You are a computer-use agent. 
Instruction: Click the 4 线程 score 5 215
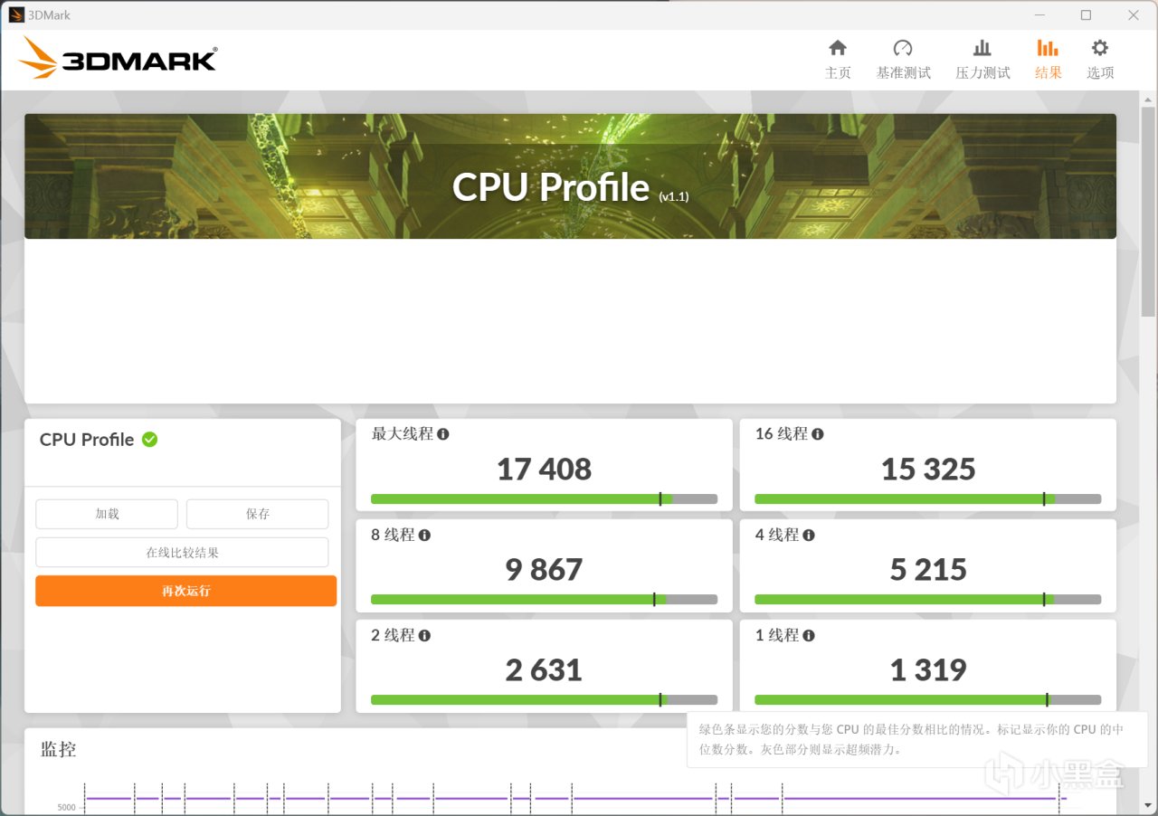point(928,570)
